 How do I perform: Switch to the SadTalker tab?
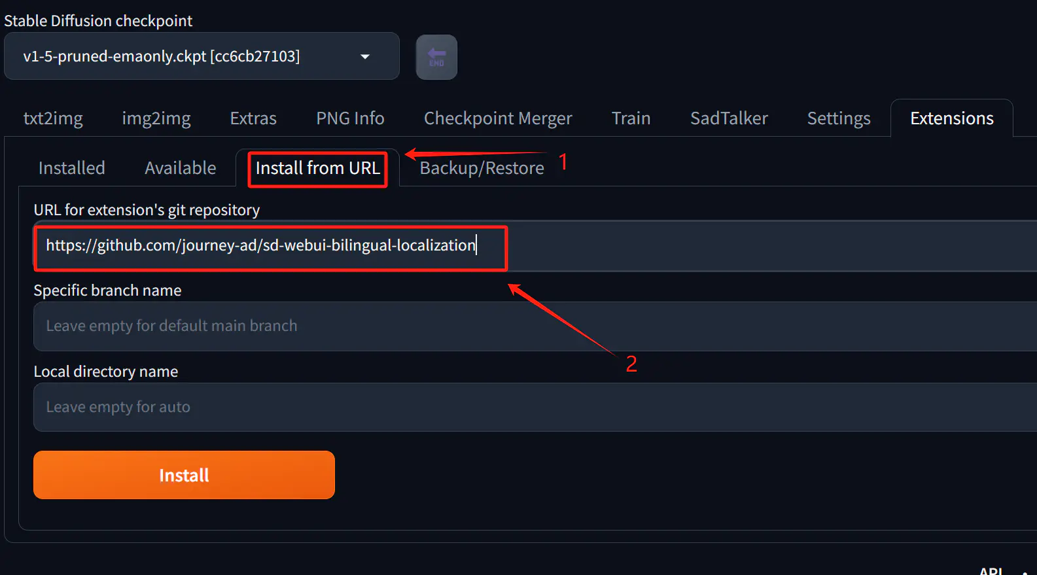729,118
